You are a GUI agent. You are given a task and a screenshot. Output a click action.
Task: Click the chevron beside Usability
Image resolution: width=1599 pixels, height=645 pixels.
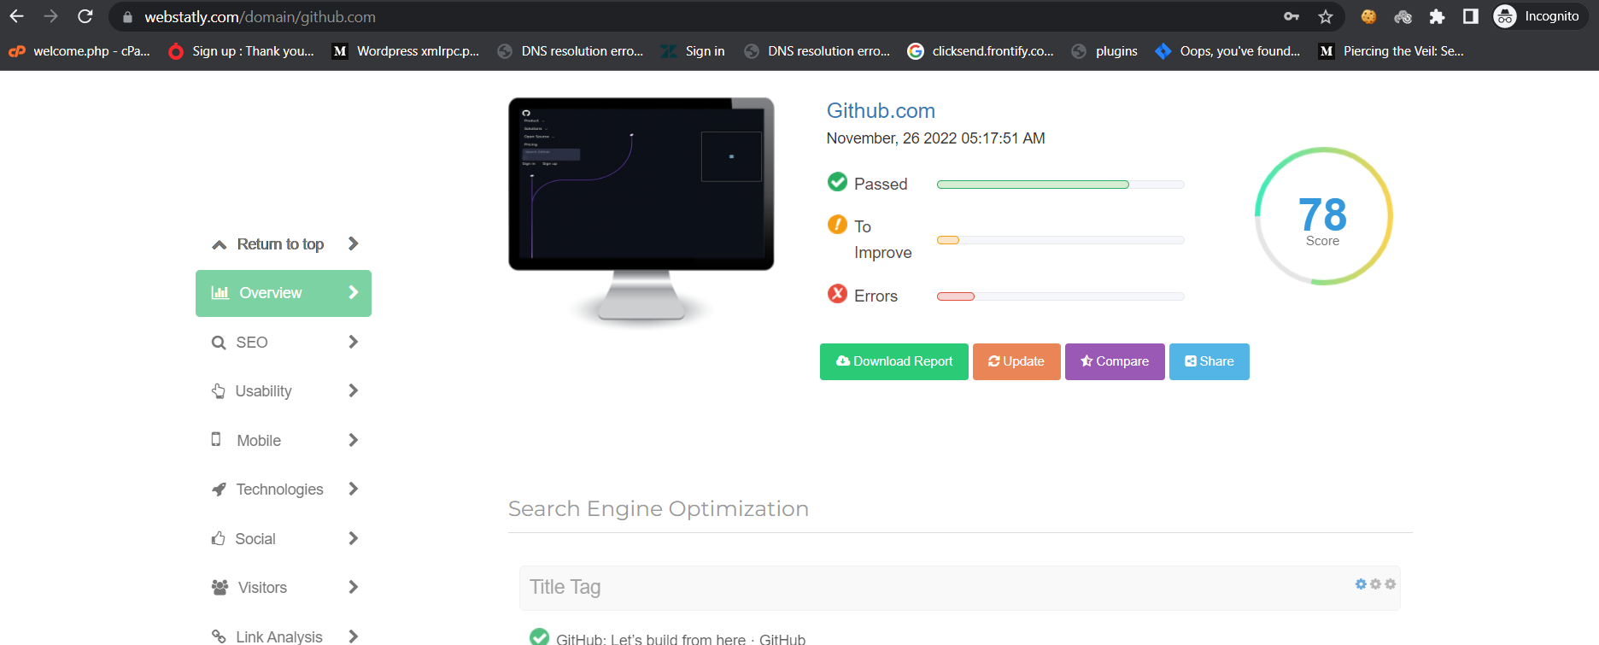coord(354,390)
